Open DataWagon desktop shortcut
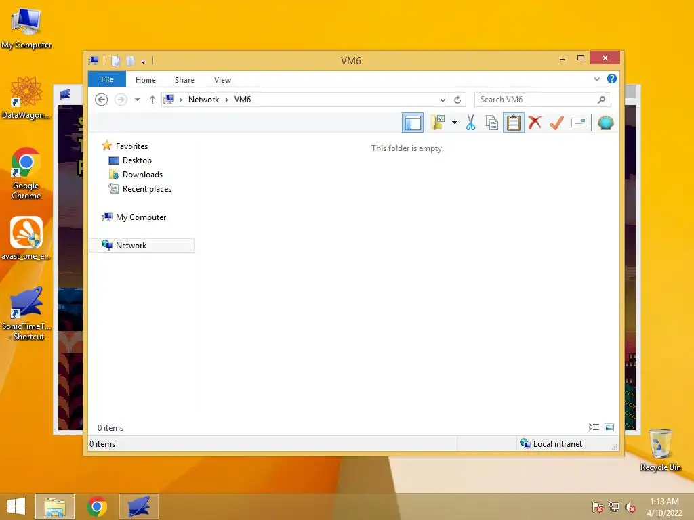Viewport: 694px width, 520px height. [x=26, y=97]
